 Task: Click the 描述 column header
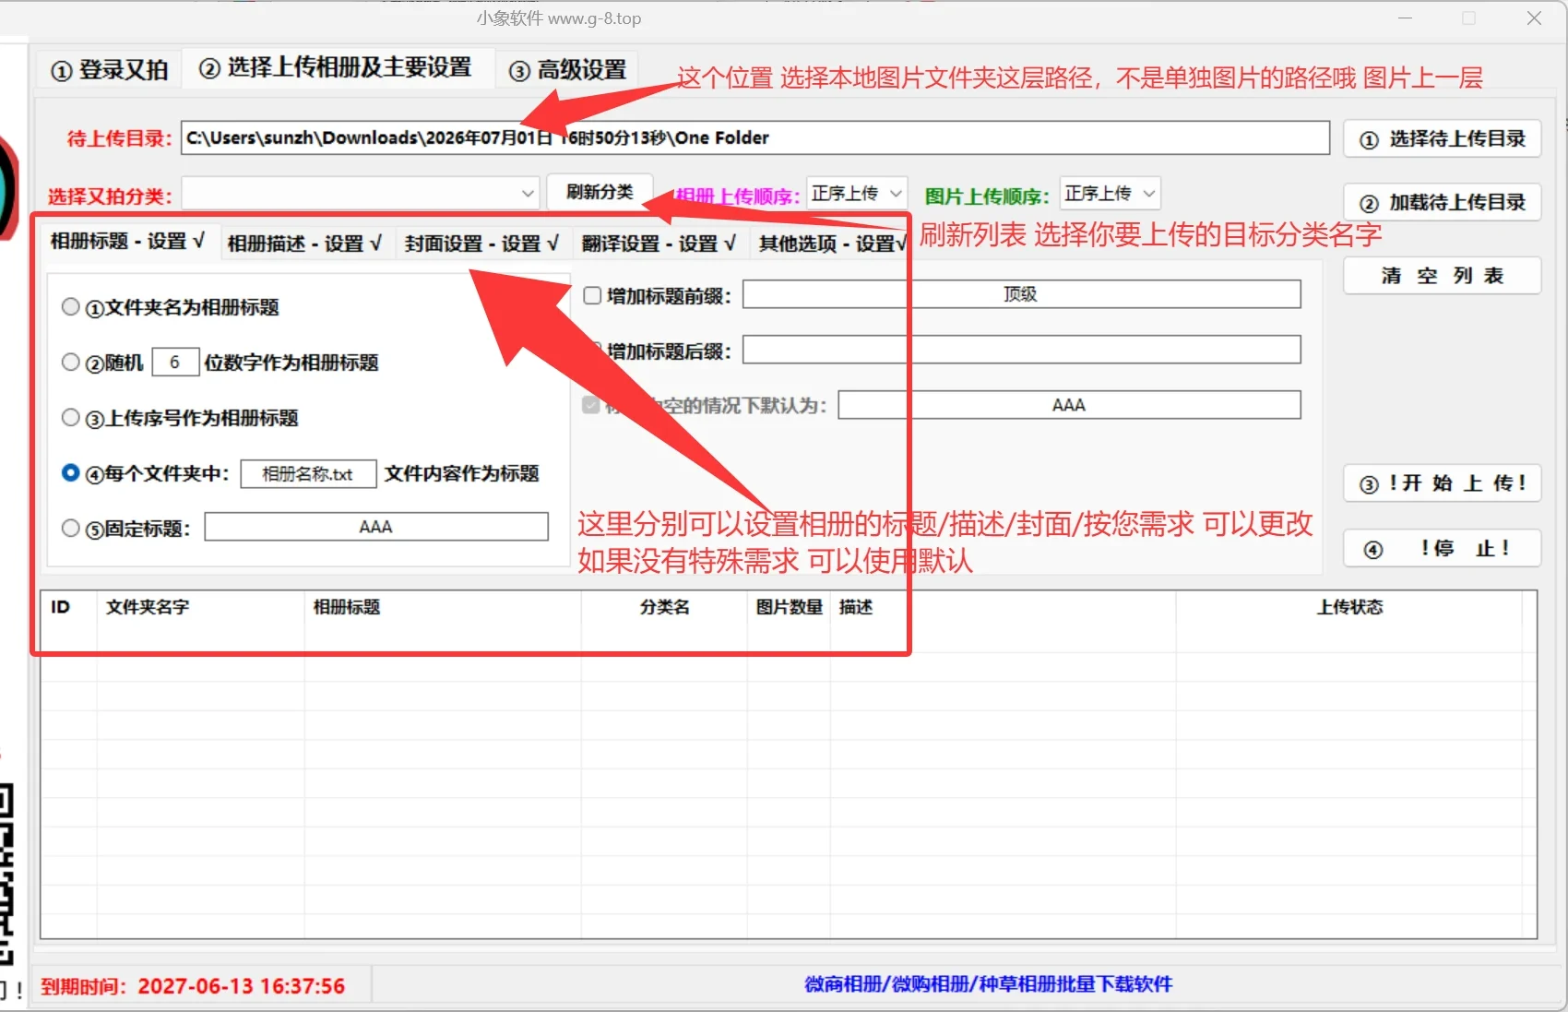(x=1004, y=607)
